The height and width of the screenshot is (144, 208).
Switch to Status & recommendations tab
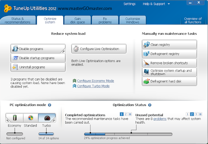point(18,20)
